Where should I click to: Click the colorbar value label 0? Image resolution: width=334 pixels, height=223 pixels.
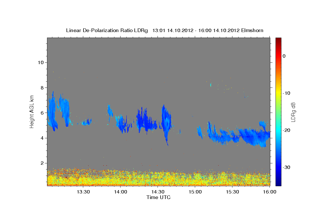[x=284, y=56]
